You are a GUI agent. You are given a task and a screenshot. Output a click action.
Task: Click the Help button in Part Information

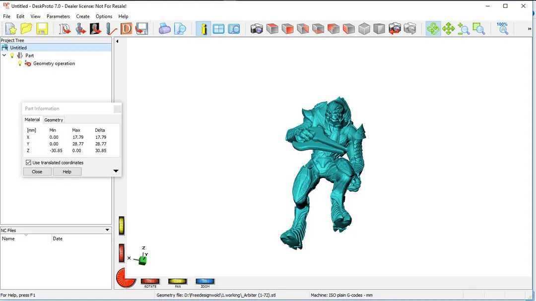tap(67, 172)
